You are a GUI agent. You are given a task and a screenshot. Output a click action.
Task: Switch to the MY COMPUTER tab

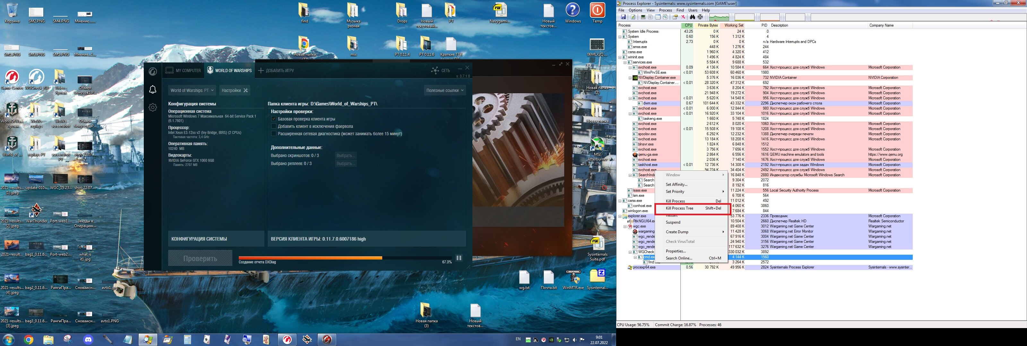[x=183, y=70]
